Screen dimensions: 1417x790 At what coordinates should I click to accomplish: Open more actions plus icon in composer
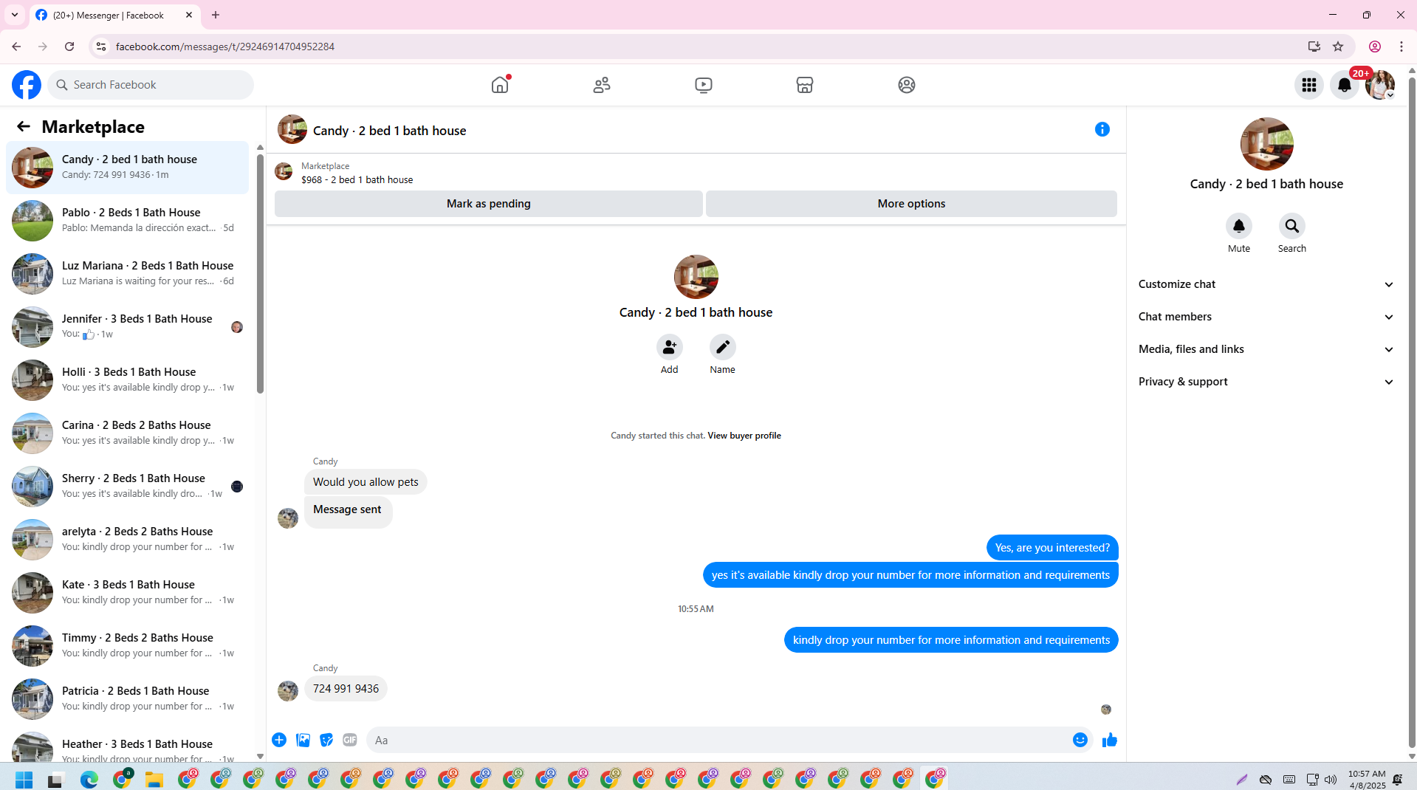(279, 740)
